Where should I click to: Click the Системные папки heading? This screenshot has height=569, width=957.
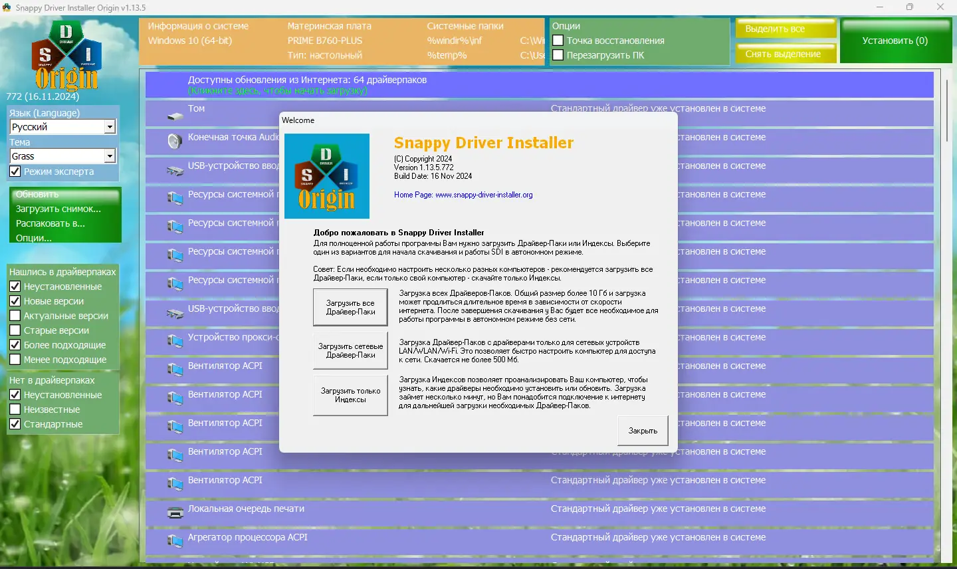[x=465, y=26]
